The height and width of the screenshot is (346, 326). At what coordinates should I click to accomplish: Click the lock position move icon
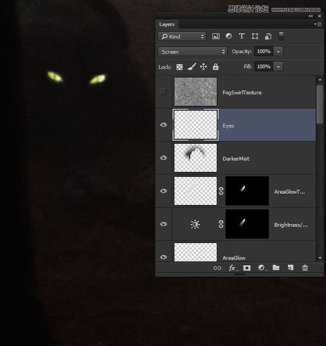click(203, 67)
